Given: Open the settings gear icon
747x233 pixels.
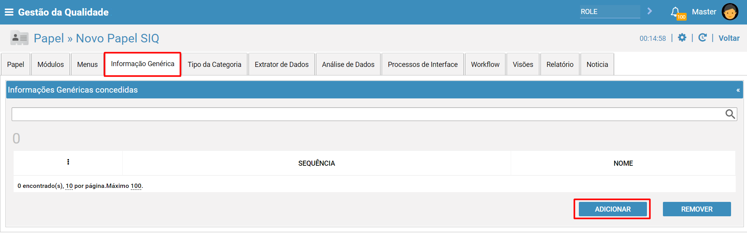Looking at the screenshot, I should click(682, 38).
